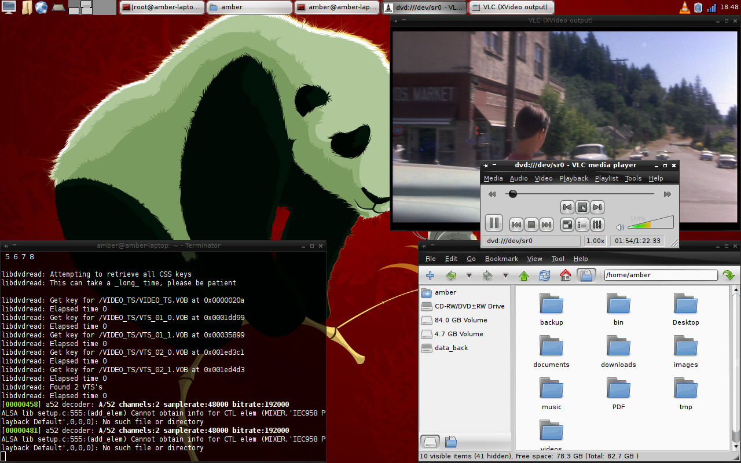The image size is (741, 463).
Task: Toggle the side pane folder button
Action: [x=586, y=275]
